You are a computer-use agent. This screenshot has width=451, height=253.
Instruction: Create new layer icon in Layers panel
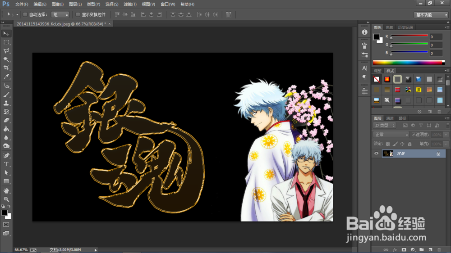tap(430, 249)
